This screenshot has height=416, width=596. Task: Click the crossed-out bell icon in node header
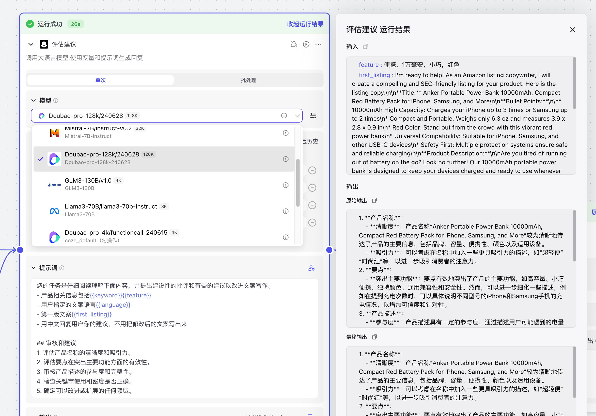pyautogui.click(x=294, y=44)
